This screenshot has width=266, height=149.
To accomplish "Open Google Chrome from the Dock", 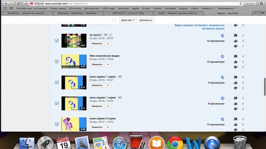I will tap(175, 143).
